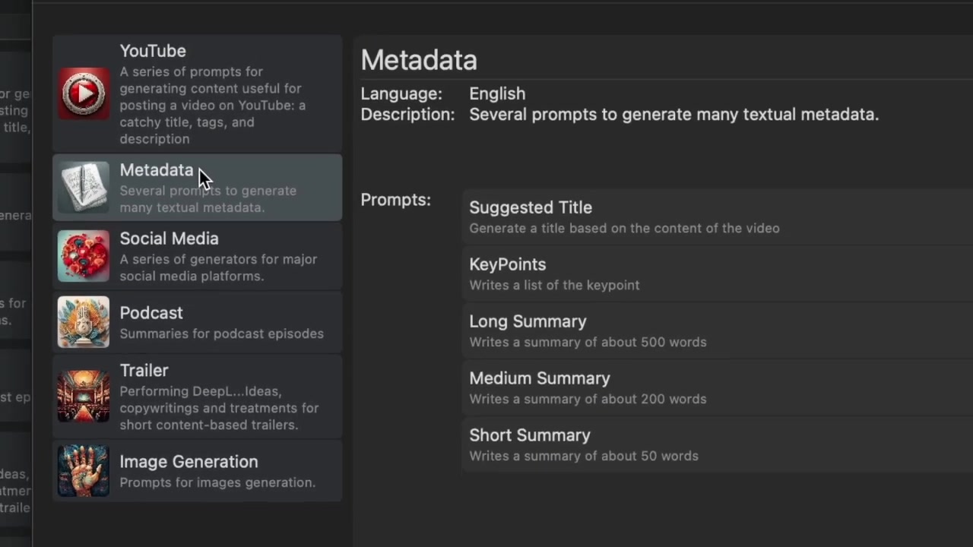Open Image Generation prompts entry

pos(197,471)
